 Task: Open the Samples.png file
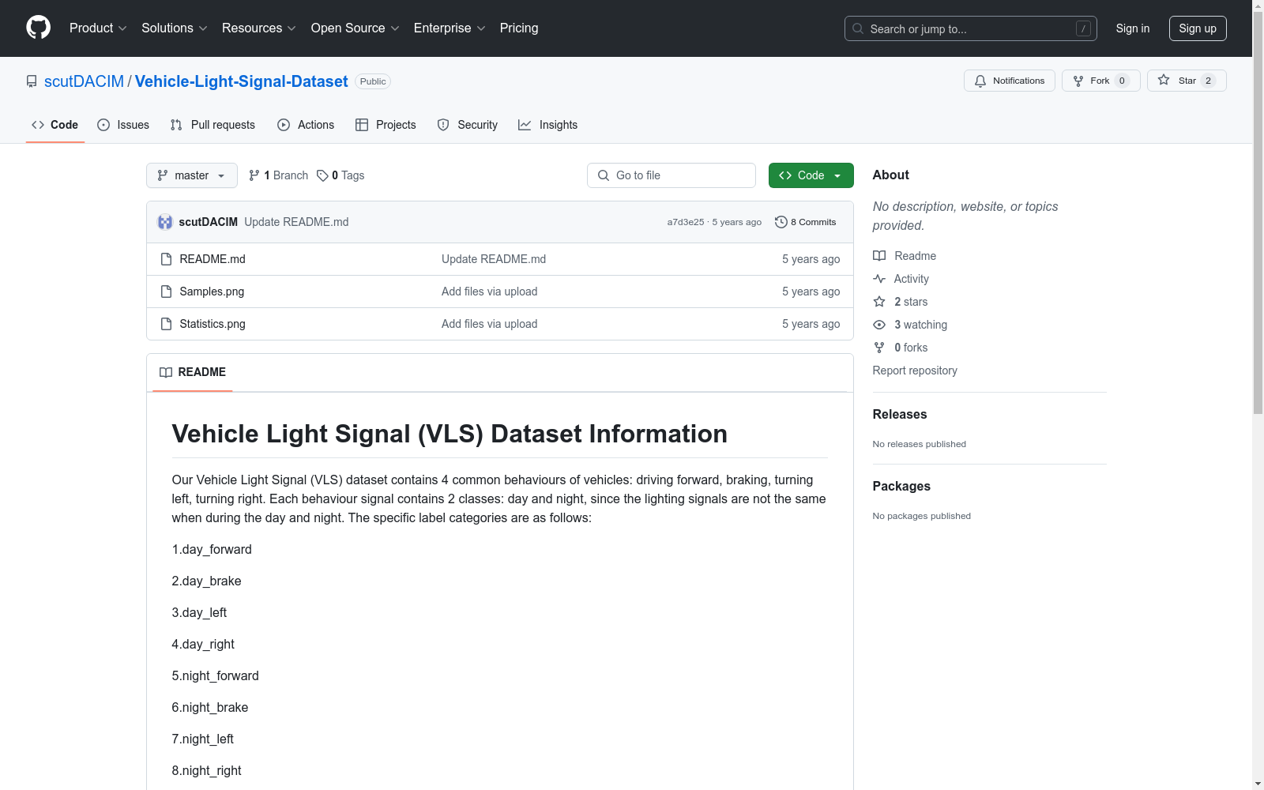[x=212, y=292]
